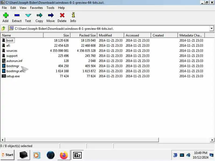Click the size value 404 250
This screenshot has width=215, height=161.
coord(63,66)
